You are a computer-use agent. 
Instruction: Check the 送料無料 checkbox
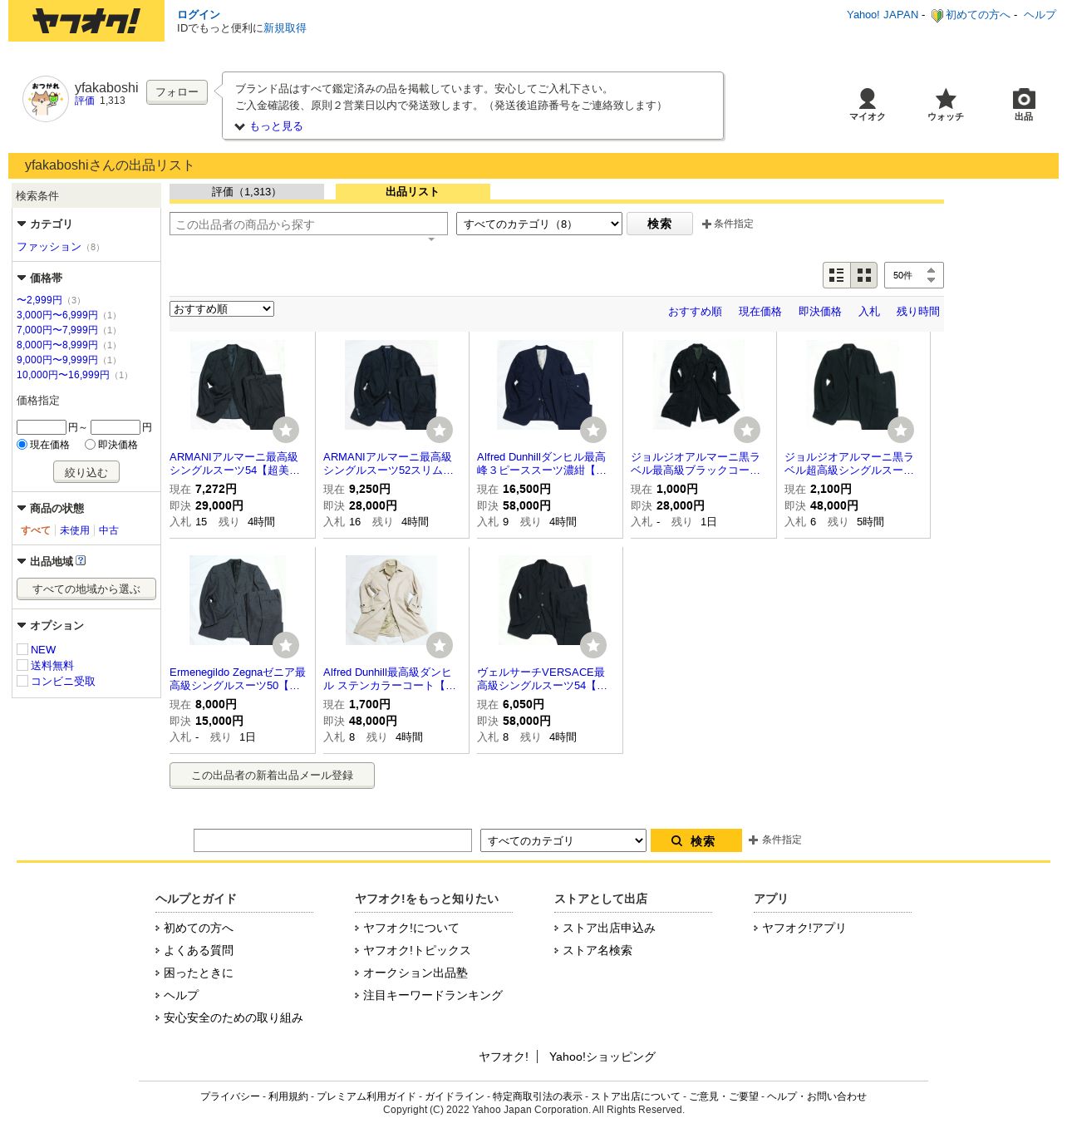coord(22,665)
